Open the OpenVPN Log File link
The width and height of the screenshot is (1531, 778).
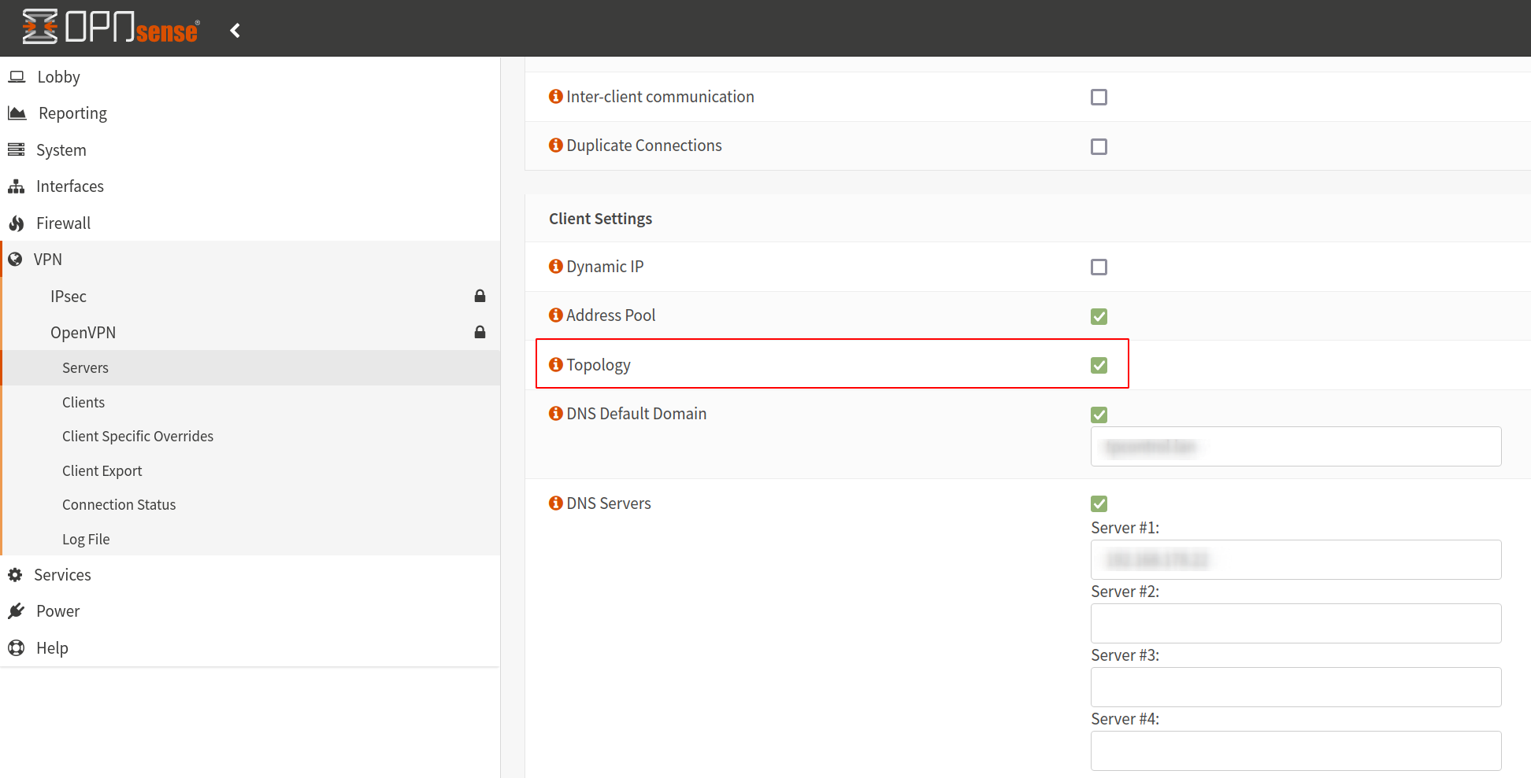(x=86, y=540)
